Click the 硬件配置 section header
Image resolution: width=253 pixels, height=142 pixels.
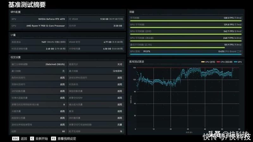coord(15,12)
